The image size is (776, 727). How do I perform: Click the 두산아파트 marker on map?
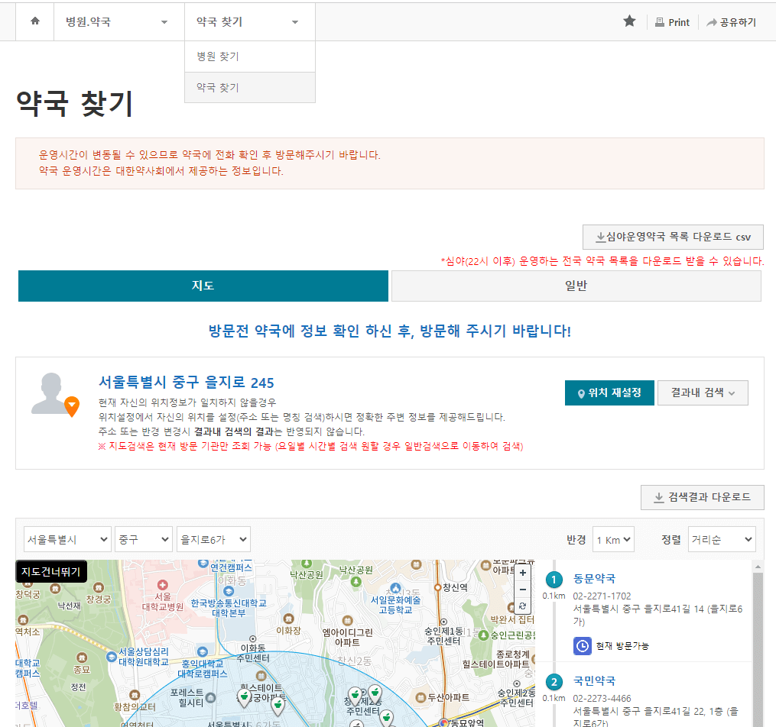coord(420,697)
